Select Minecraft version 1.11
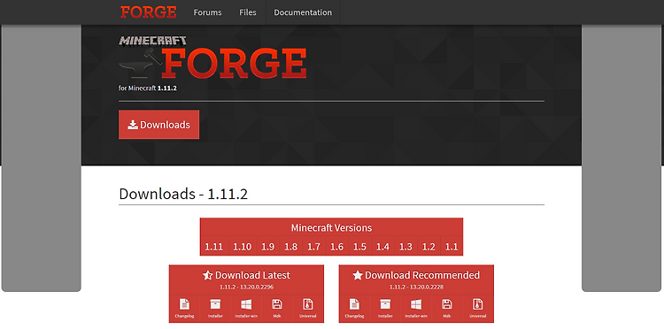The width and height of the screenshot is (664, 329). [214, 247]
